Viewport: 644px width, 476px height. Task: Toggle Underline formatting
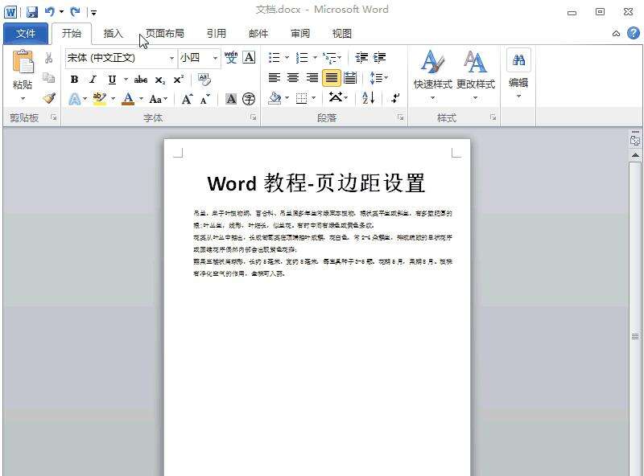click(112, 80)
